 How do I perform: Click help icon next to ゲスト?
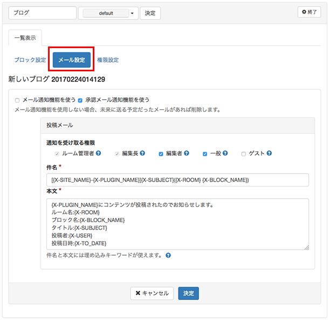[268, 154]
